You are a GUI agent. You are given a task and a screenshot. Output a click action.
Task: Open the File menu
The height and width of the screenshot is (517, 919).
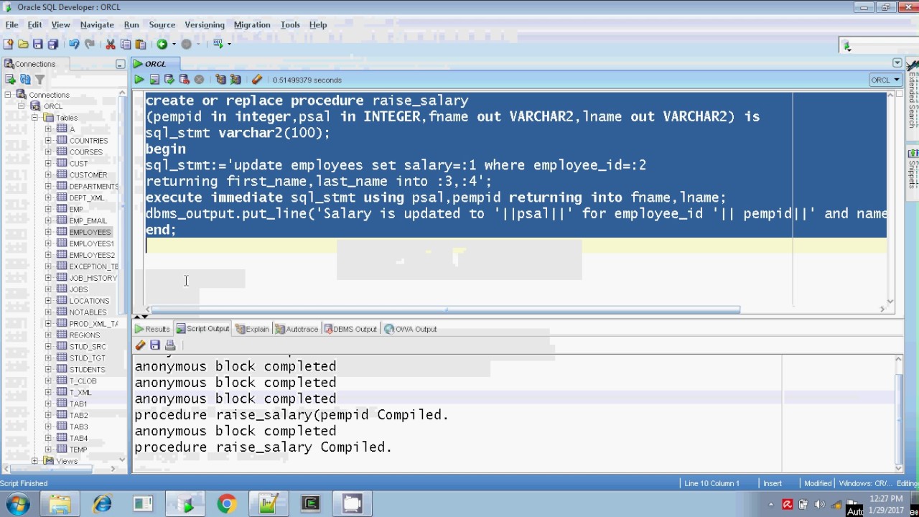[11, 24]
